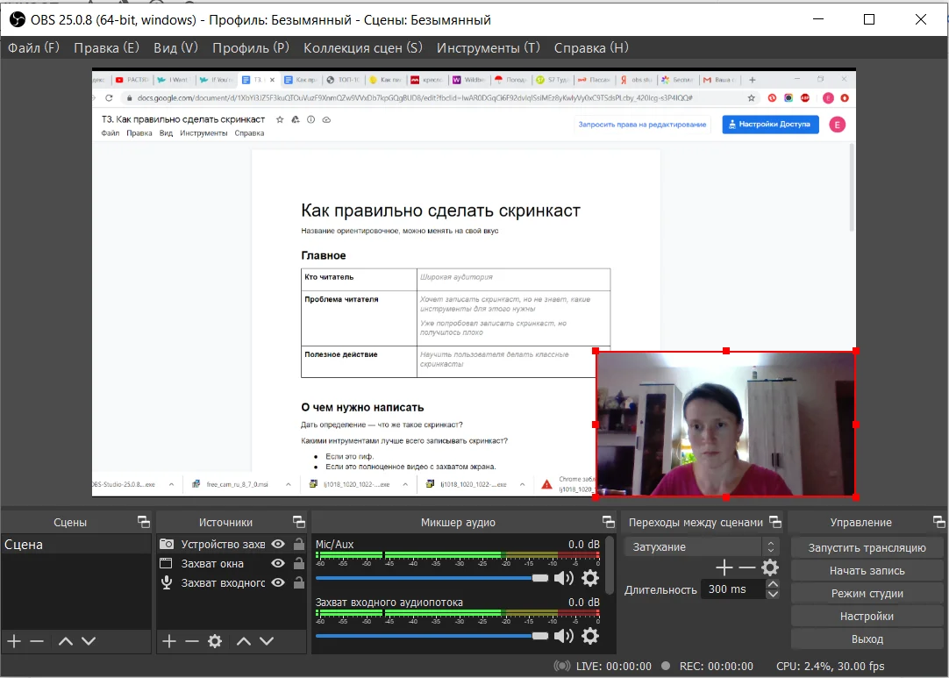
Task: Move selected source down with arrow icon
Action: [267, 641]
